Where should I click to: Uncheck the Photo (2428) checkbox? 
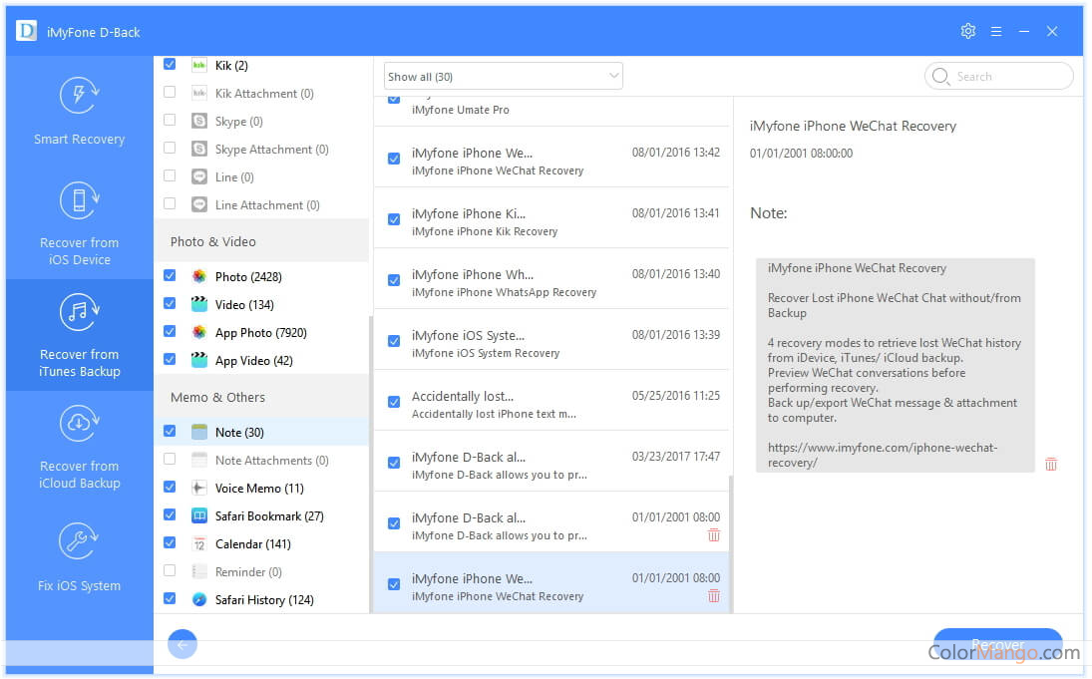click(x=170, y=276)
